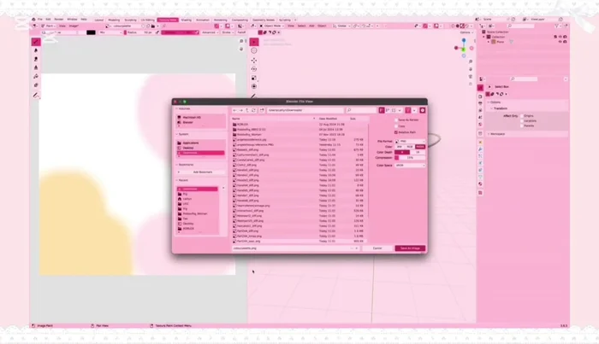Select the Smear tool in paint toolbar
599x344 pixels.
(36, 59)
